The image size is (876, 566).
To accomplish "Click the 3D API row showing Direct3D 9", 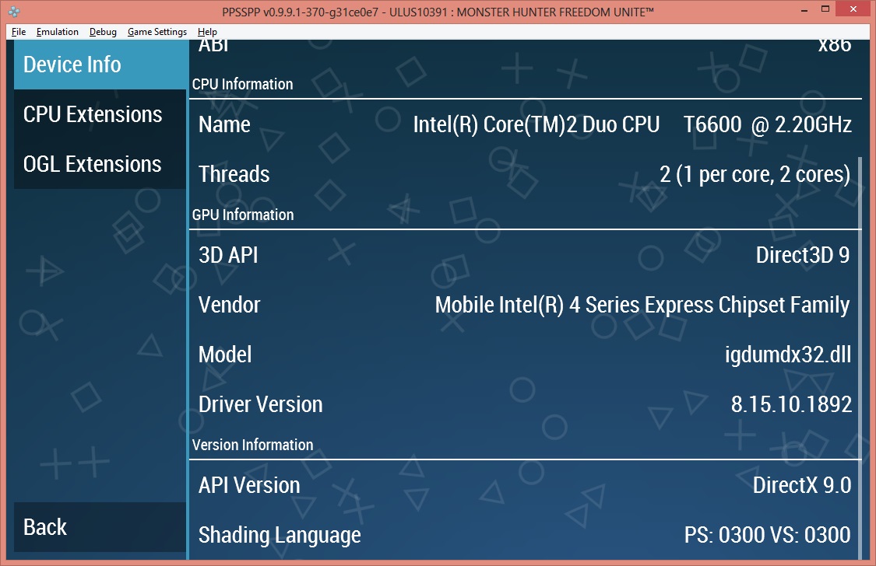I will pyautogui.click(x=525, y=255).
